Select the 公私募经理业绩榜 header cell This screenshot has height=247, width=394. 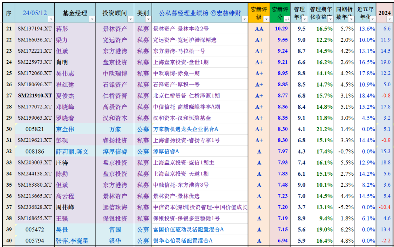[x=200, y=13]
